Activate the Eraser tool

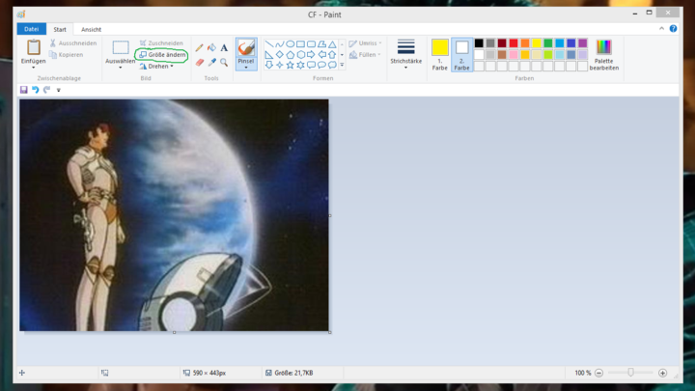point(200,62)
